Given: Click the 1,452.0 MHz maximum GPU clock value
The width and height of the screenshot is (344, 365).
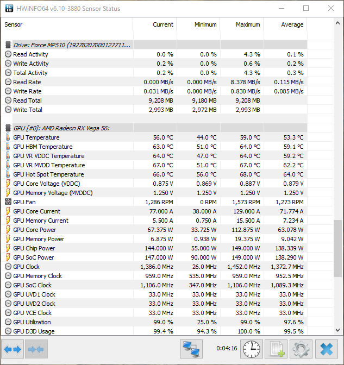Looking at the screenshot, I should tap(243, 267).
